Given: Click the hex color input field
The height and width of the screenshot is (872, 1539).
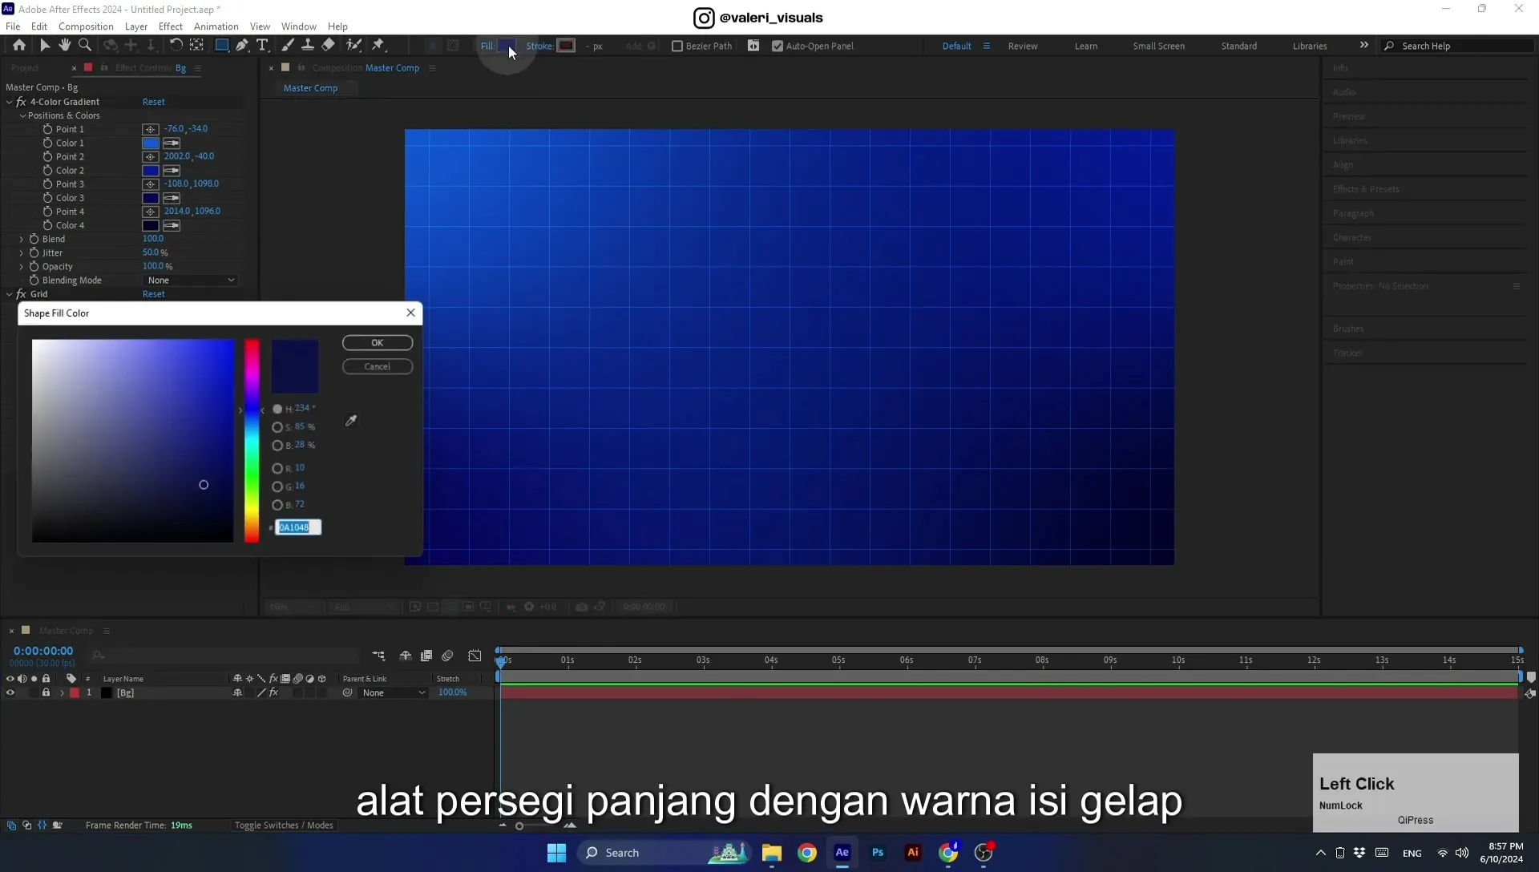Looking at the screenshot, I should pos(298,527).
